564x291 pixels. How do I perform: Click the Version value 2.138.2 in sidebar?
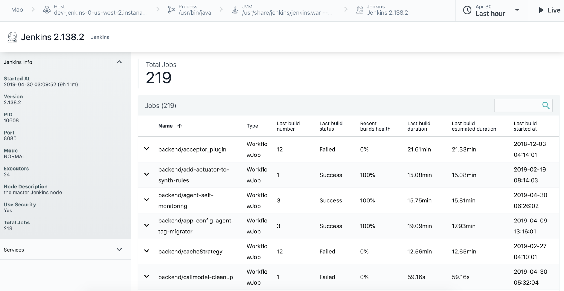coord(12,103)
